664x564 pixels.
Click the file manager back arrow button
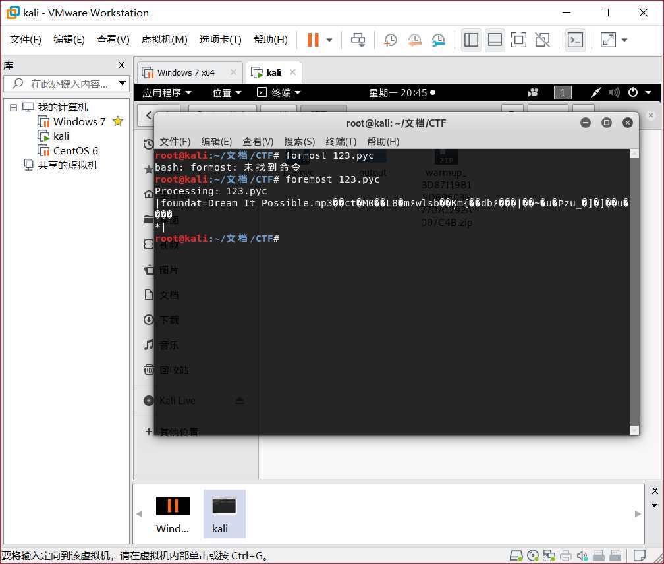pyautogui.click(x=148, y=115)
